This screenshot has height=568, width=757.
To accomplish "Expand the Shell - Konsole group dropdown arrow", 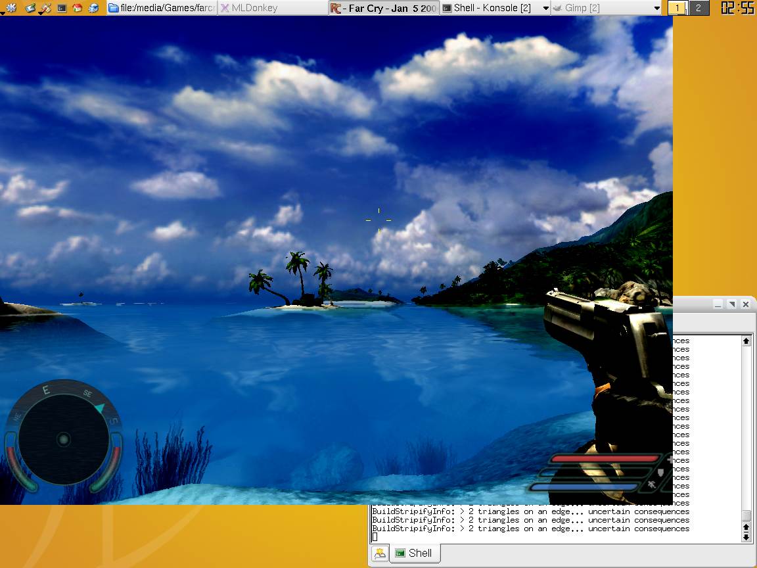I will pos(545,8).
